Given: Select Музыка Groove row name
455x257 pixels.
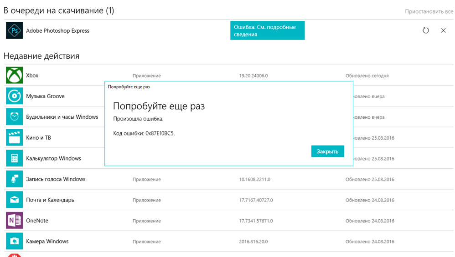Looking at the screenshot, I should click(45, 96).
